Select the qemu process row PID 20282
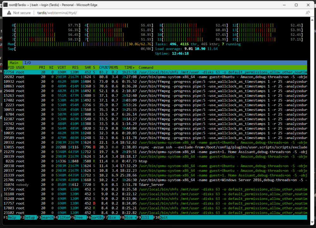Image resolution: width=316 pixels, height=228 pixels. point(155,77)
